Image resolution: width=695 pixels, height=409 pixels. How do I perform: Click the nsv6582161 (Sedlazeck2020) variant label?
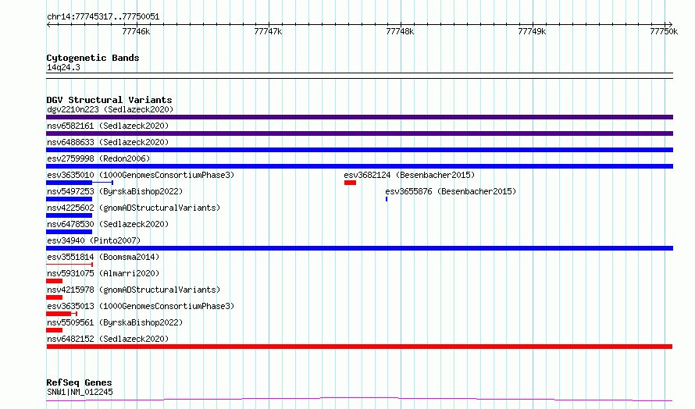pyautogui.click(x=108, y=126)
